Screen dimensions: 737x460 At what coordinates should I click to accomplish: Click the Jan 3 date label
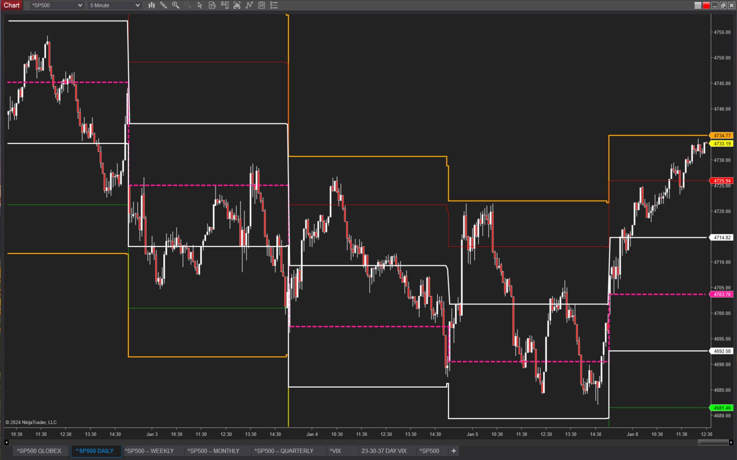point(152,434)
